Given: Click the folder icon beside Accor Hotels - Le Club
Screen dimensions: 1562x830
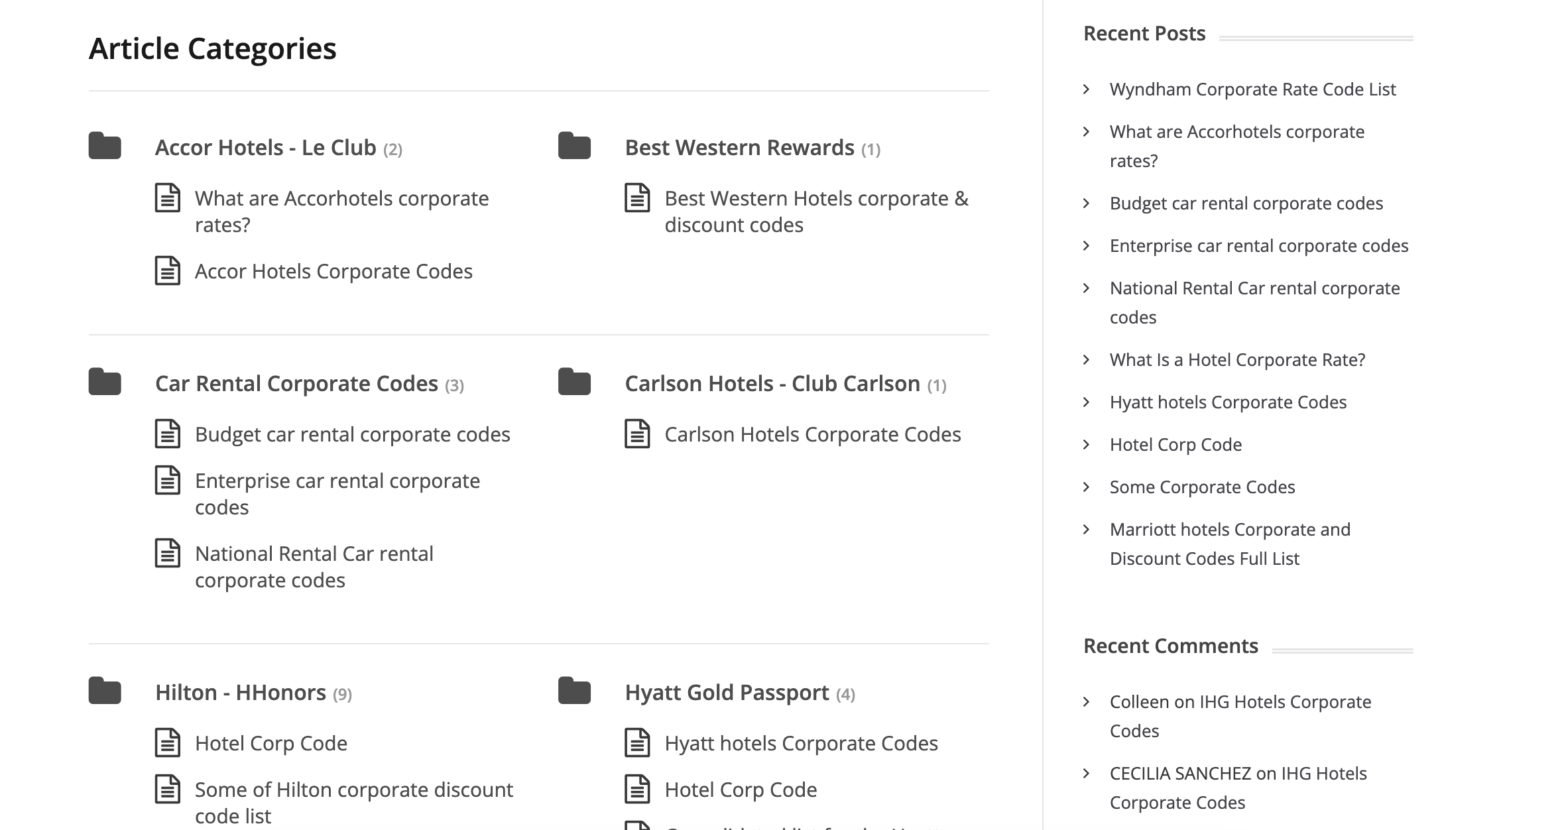Looking at the screenshot, I should (x=105, y=147).
